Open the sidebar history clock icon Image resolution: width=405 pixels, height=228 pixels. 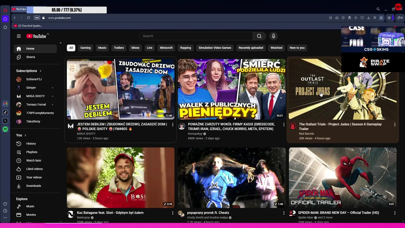(5, 211)
